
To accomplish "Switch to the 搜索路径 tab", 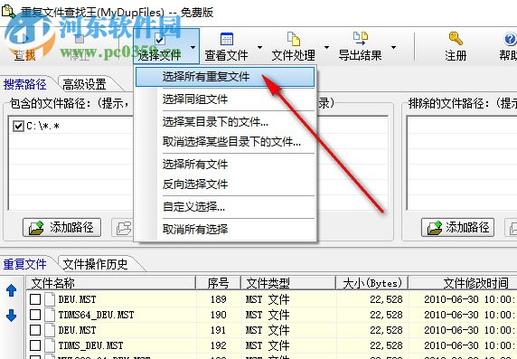I will click(x=25, y=84).
